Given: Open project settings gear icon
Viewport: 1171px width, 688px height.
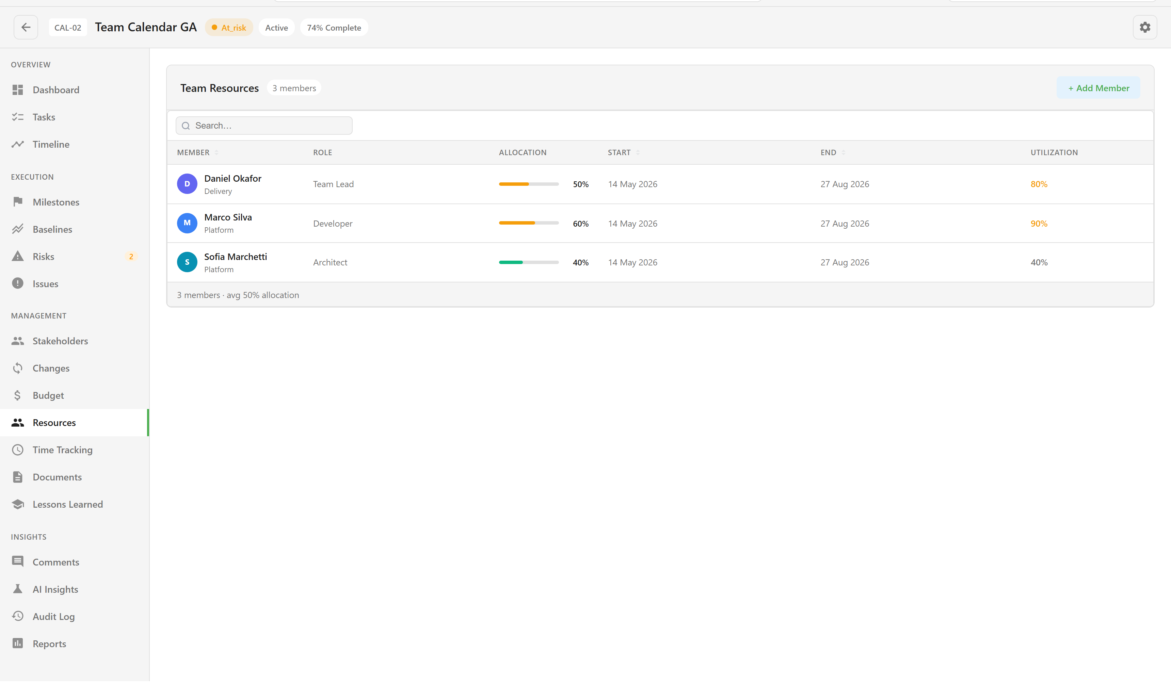Looking at the screenshot, I should [x=1144, y=28].
